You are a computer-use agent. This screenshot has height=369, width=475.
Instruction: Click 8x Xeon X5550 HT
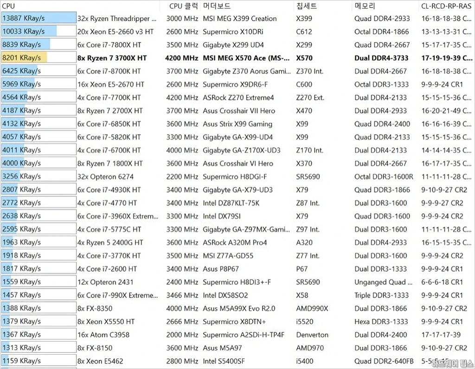(x=106, y=321)
